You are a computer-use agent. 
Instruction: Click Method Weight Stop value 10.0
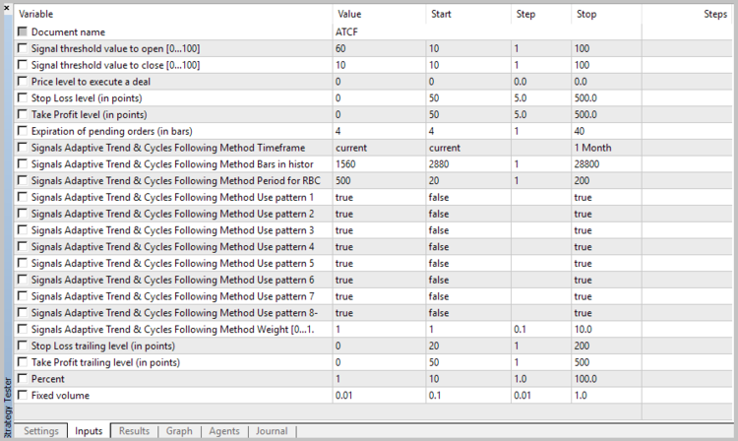tap(607, 330)
